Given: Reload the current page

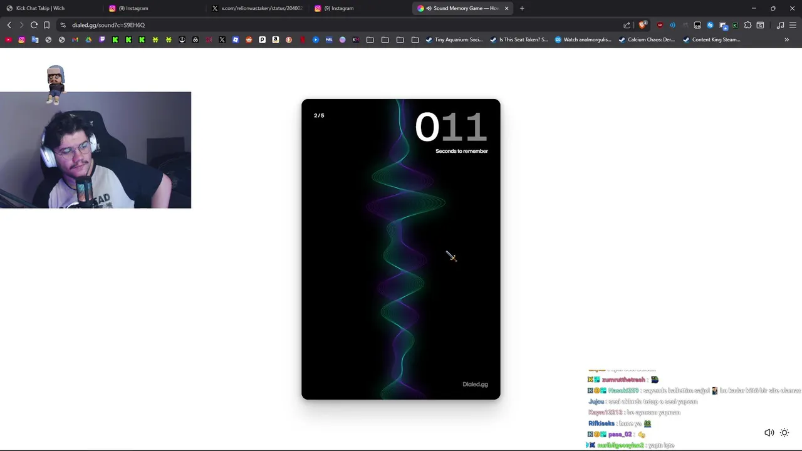Looking at the screenshot, I should click(34, 25).
